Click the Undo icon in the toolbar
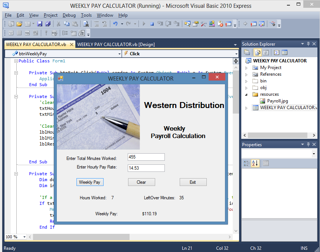The image size is (320, 252). [x=115, y=24]
